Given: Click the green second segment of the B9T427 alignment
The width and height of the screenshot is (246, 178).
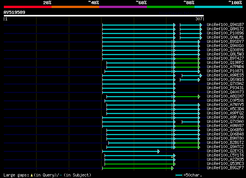Looking at the screenshot, I should (187, 59).
